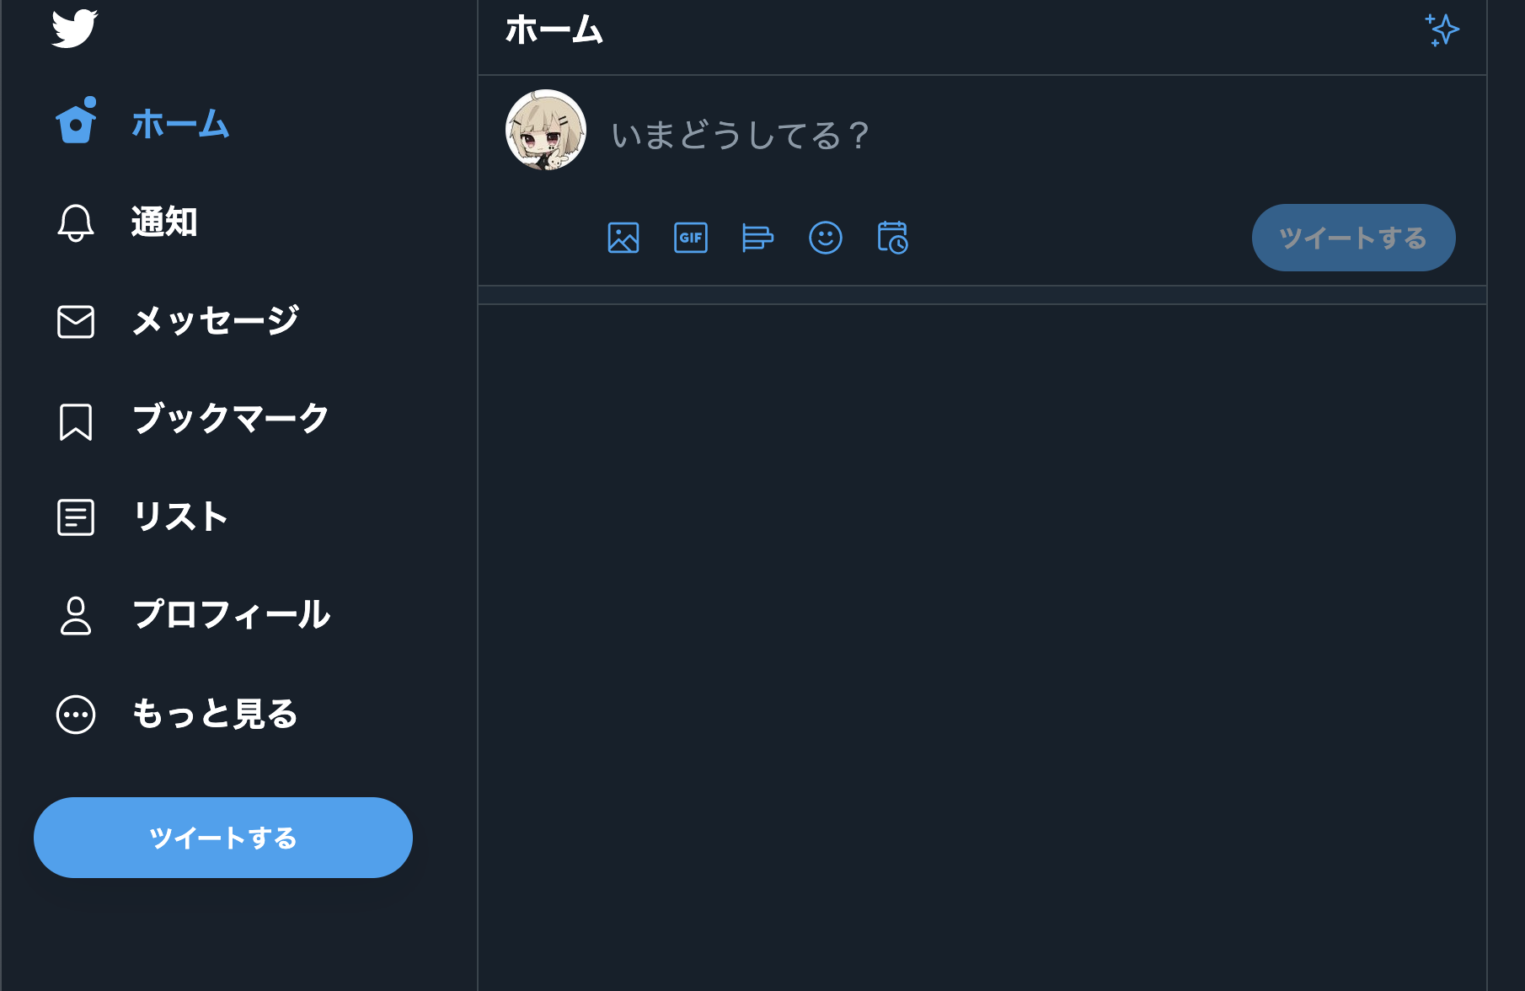
Task: Click the ホーム header tab
Action: (x=554, y=30)
